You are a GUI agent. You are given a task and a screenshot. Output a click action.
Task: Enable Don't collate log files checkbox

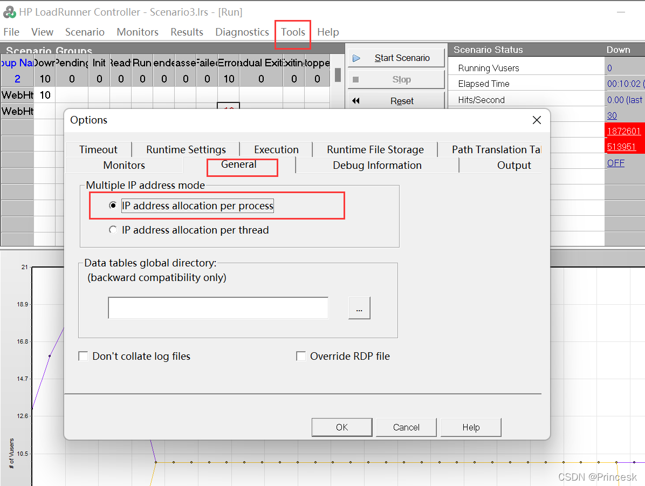83,357
